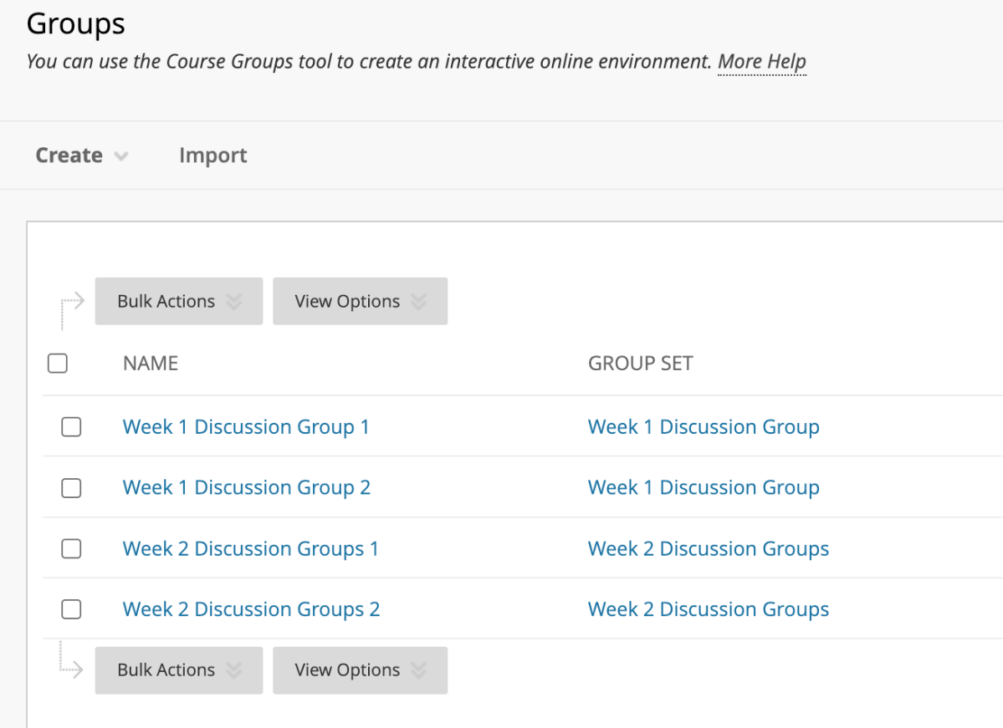The width and height of the screenshot is (1003, 728).
Task: Expand the bottom Bulk Actions dropdown
Action: (x=178, y=670)
